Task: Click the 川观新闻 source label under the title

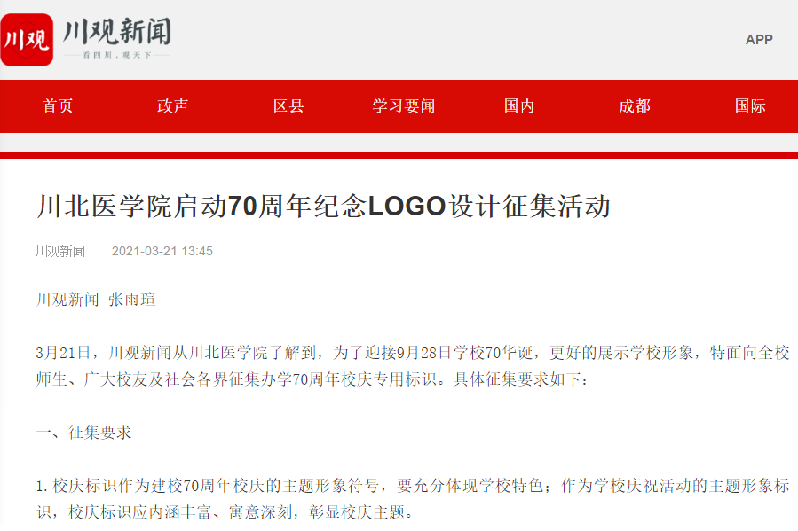Action: (60, 251)
